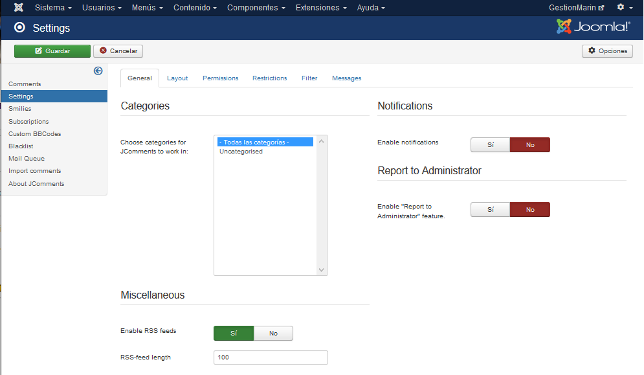Open GestionMarin site preview link

(x=576, y=8)
